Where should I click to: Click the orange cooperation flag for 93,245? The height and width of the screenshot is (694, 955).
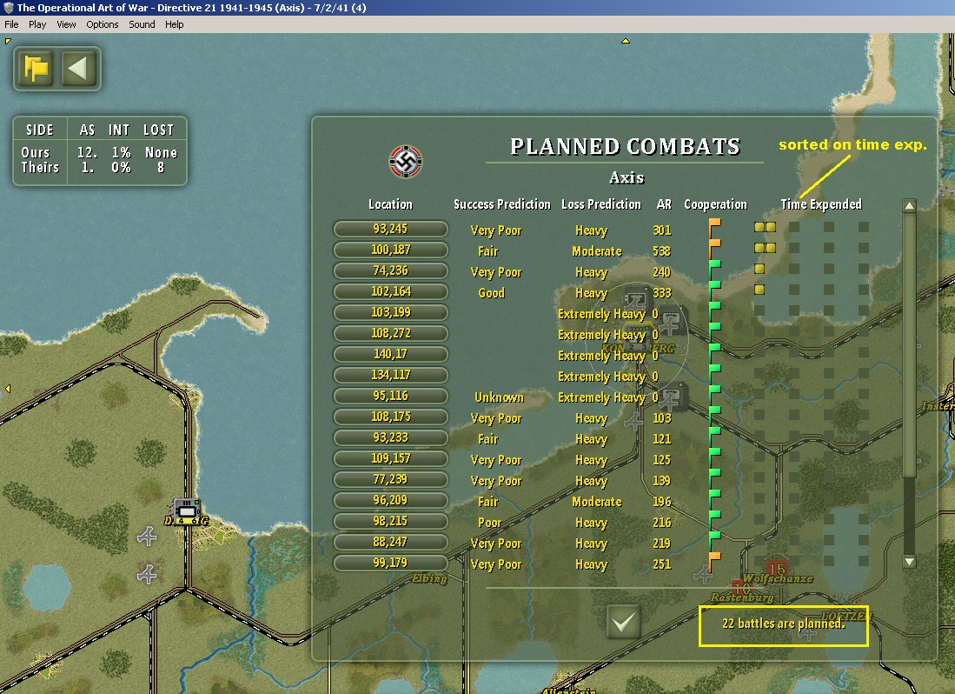pos(715,229)
